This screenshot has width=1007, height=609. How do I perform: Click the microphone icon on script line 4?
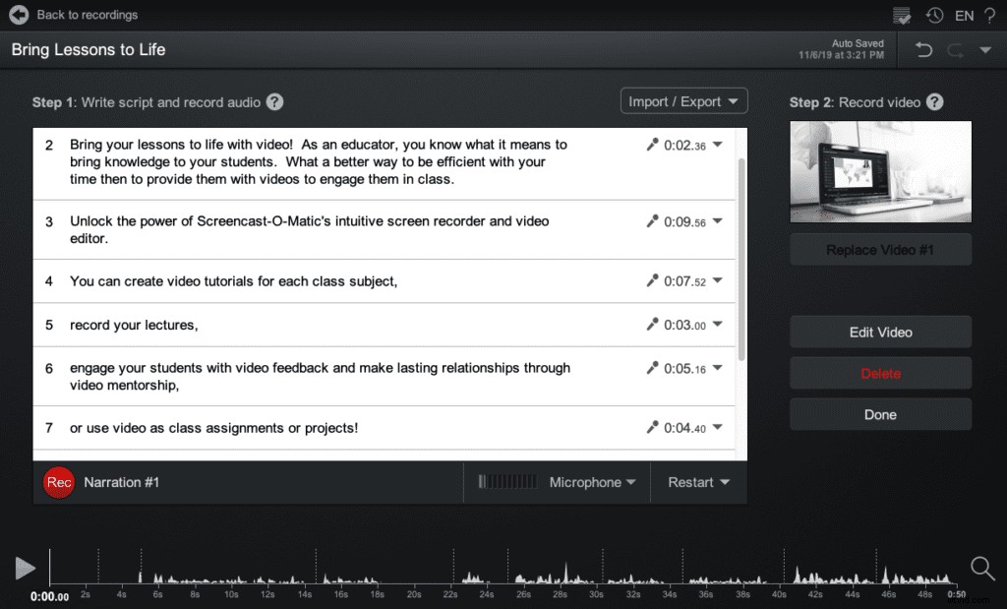click(650, 281)
